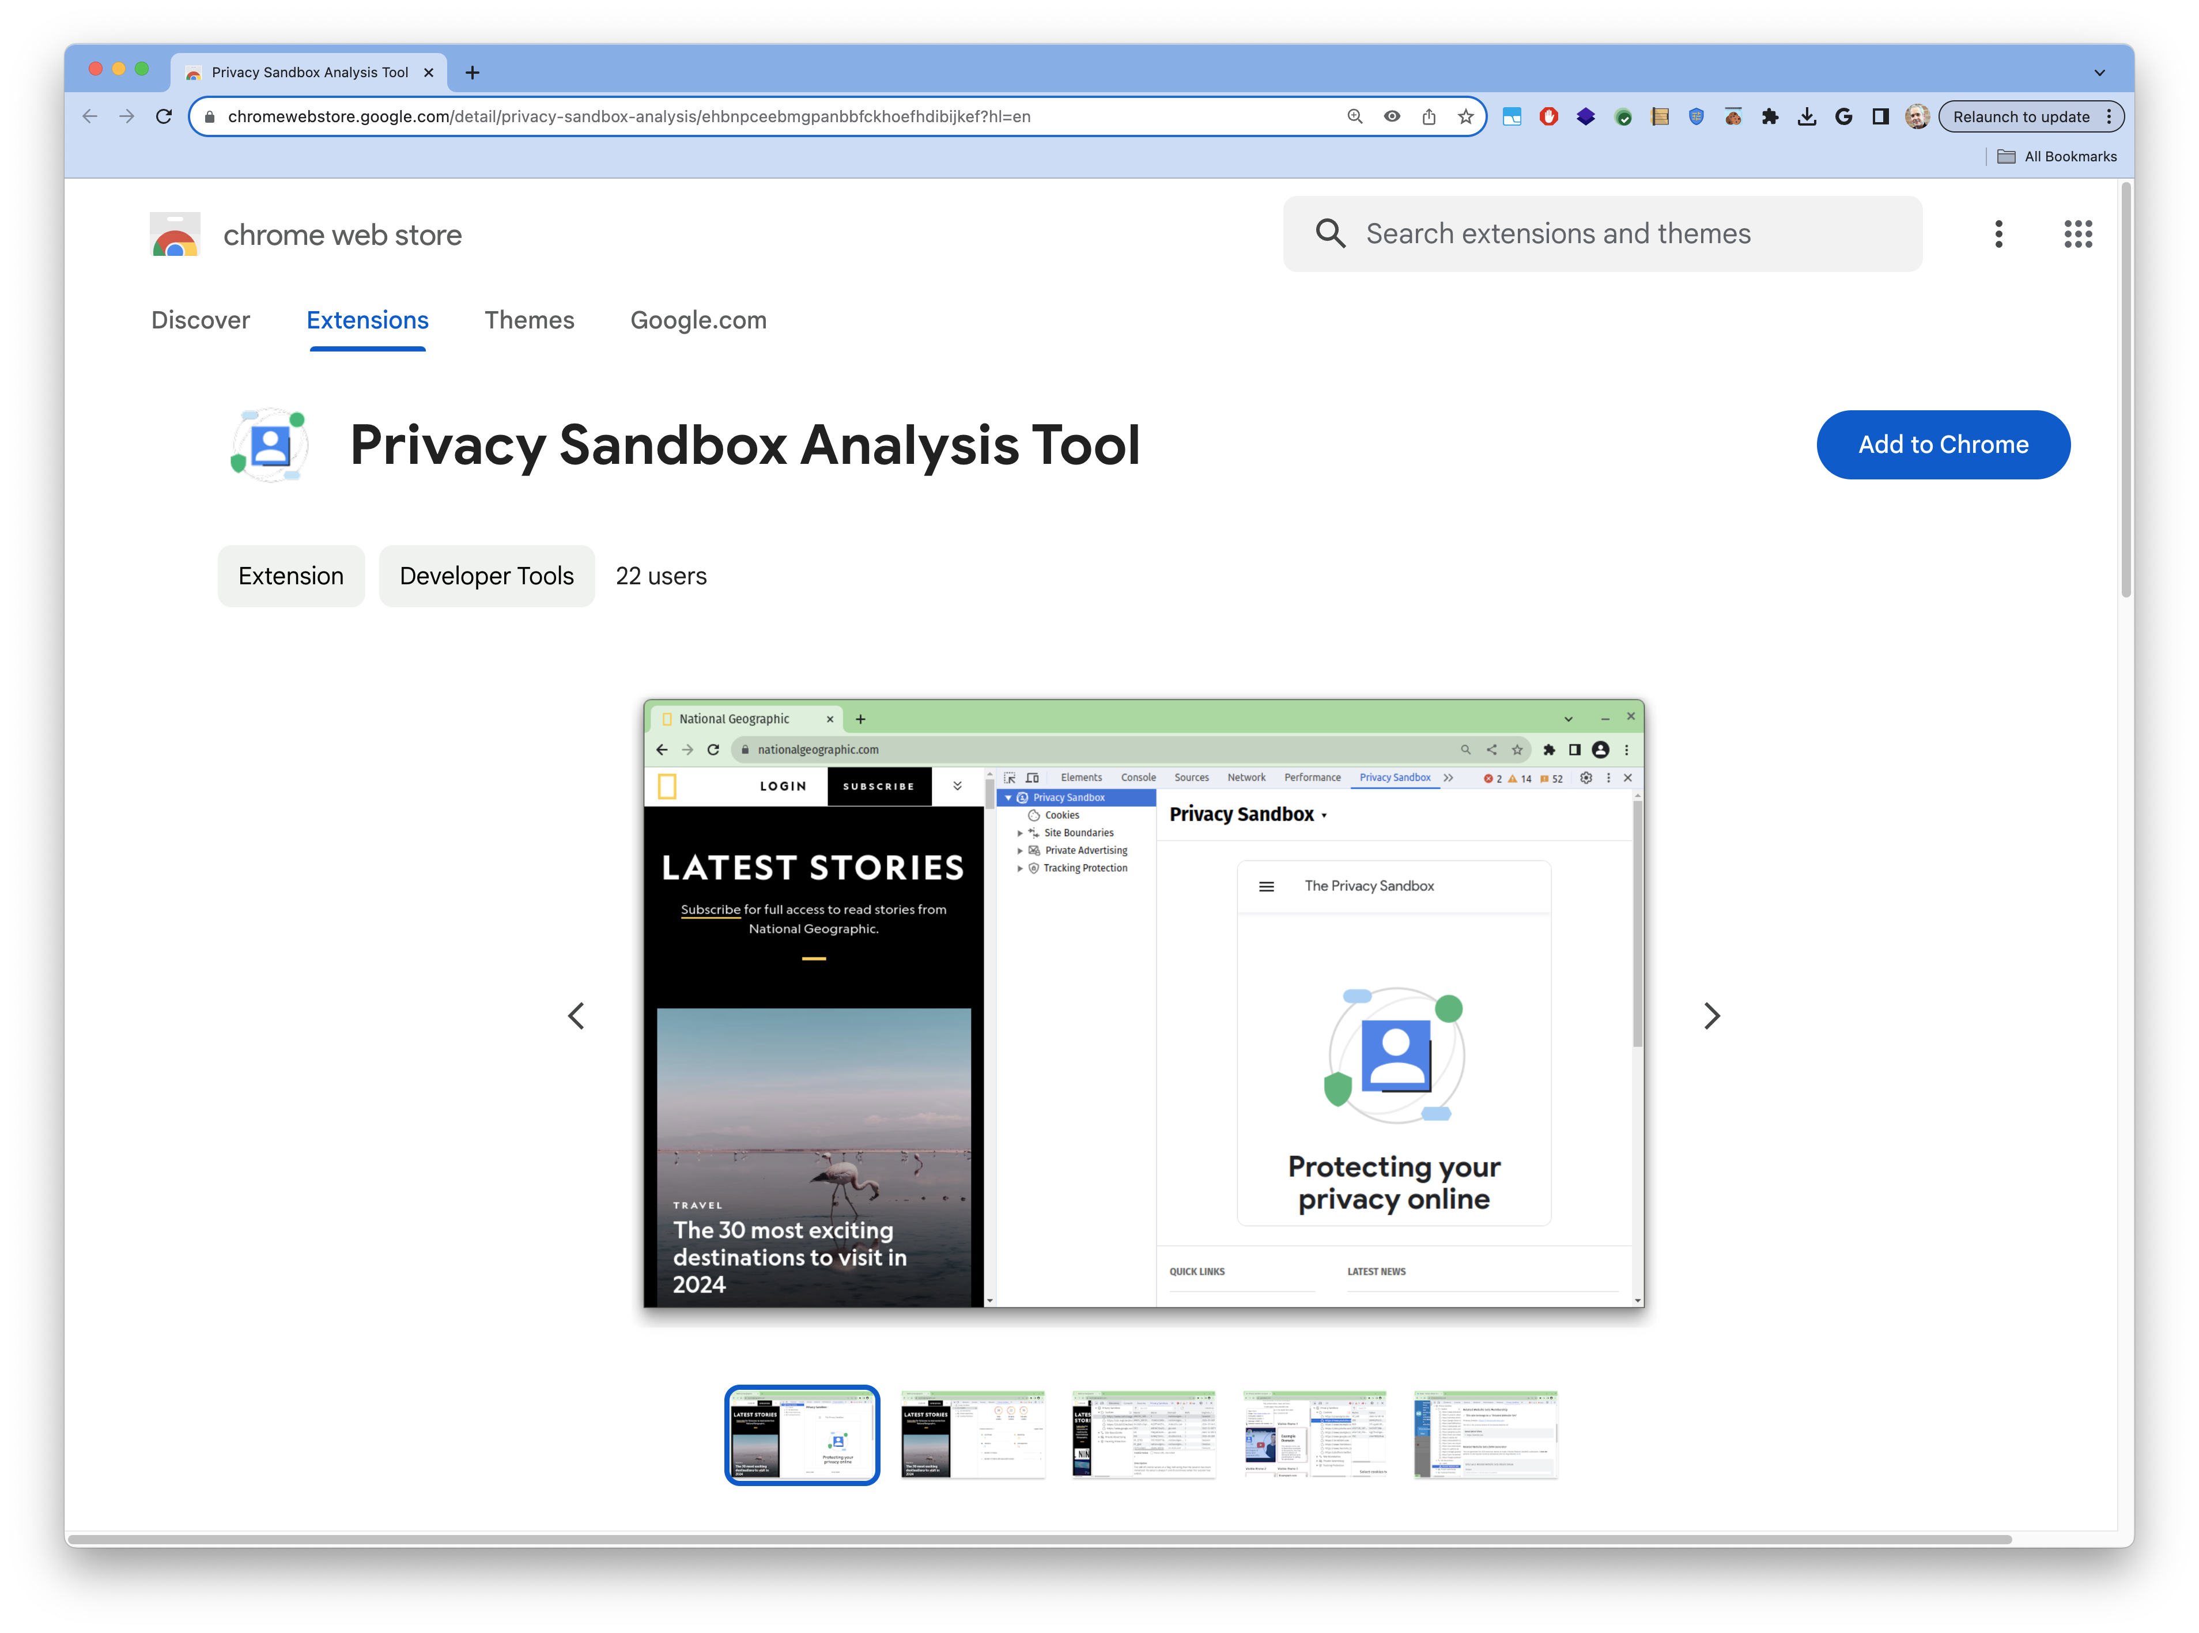Viewport: 2199px width, 1633px height.
Task: Open the blue window extension icon
Action: [1512, 116]
